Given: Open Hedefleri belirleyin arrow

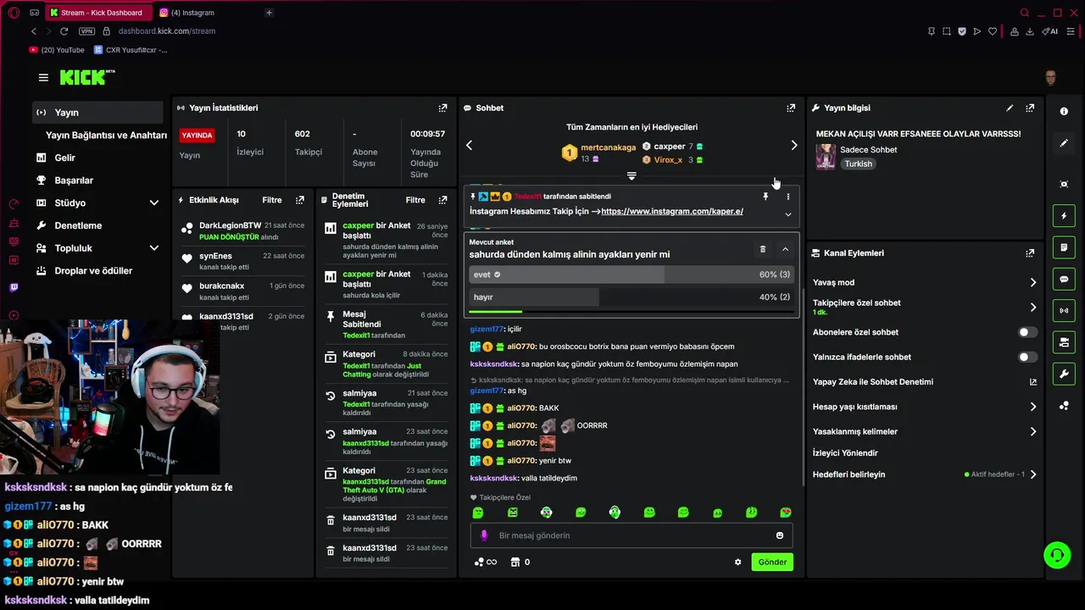Looking at the screenshot, I should tap(1032, 474).
